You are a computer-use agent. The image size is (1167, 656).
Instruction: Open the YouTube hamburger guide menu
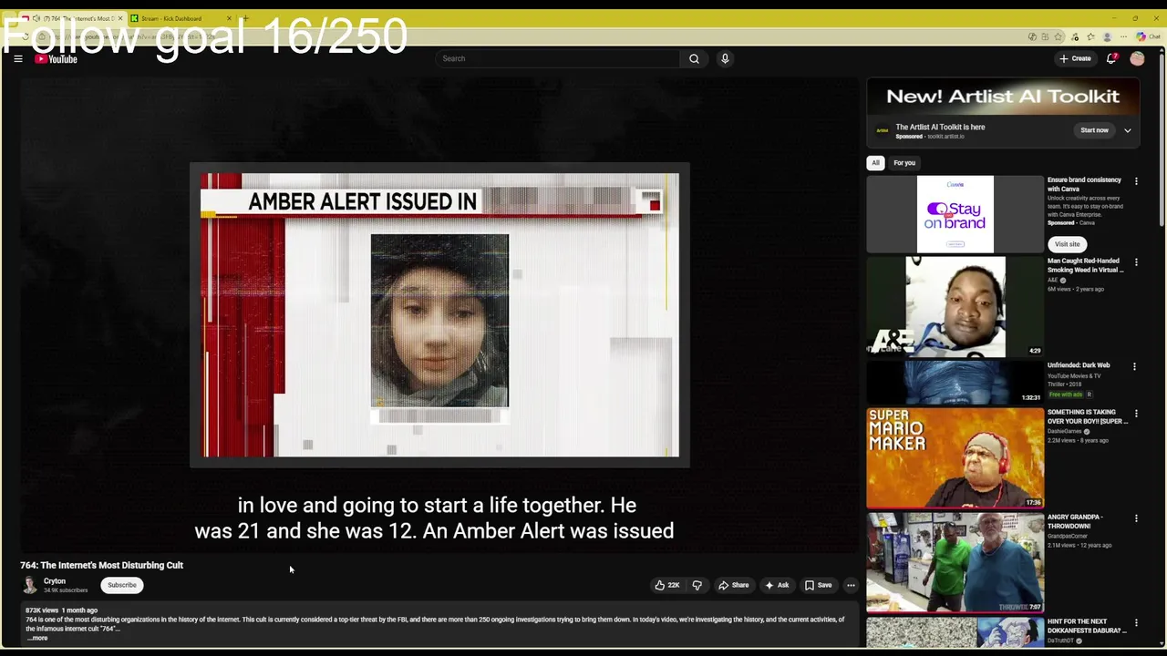(17, 59)
